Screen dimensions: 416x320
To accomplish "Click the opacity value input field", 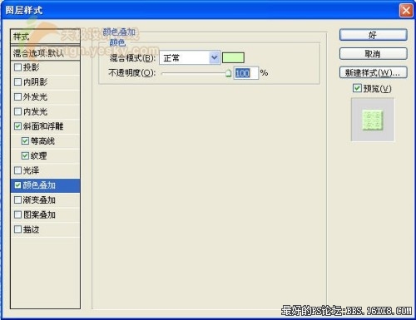I will pyautogui.click(x=246, y=73).
